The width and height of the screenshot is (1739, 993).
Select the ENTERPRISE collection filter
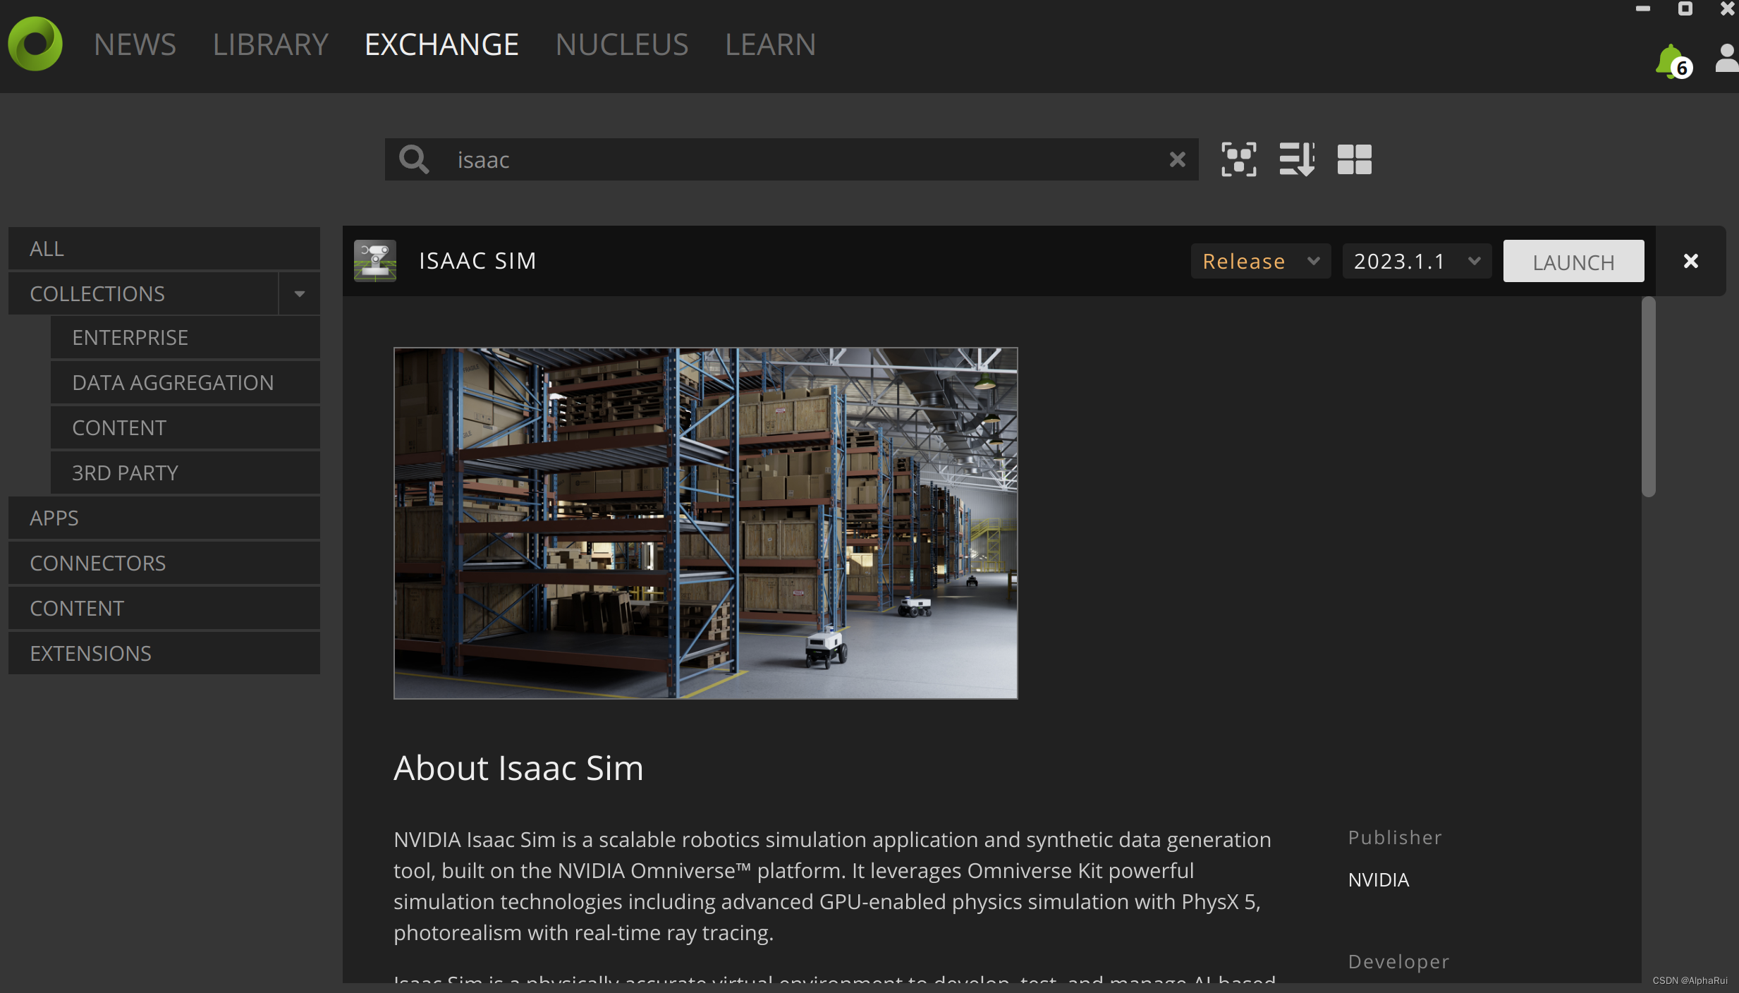point(130,337)
